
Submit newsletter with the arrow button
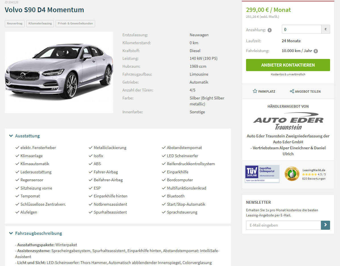325,225
